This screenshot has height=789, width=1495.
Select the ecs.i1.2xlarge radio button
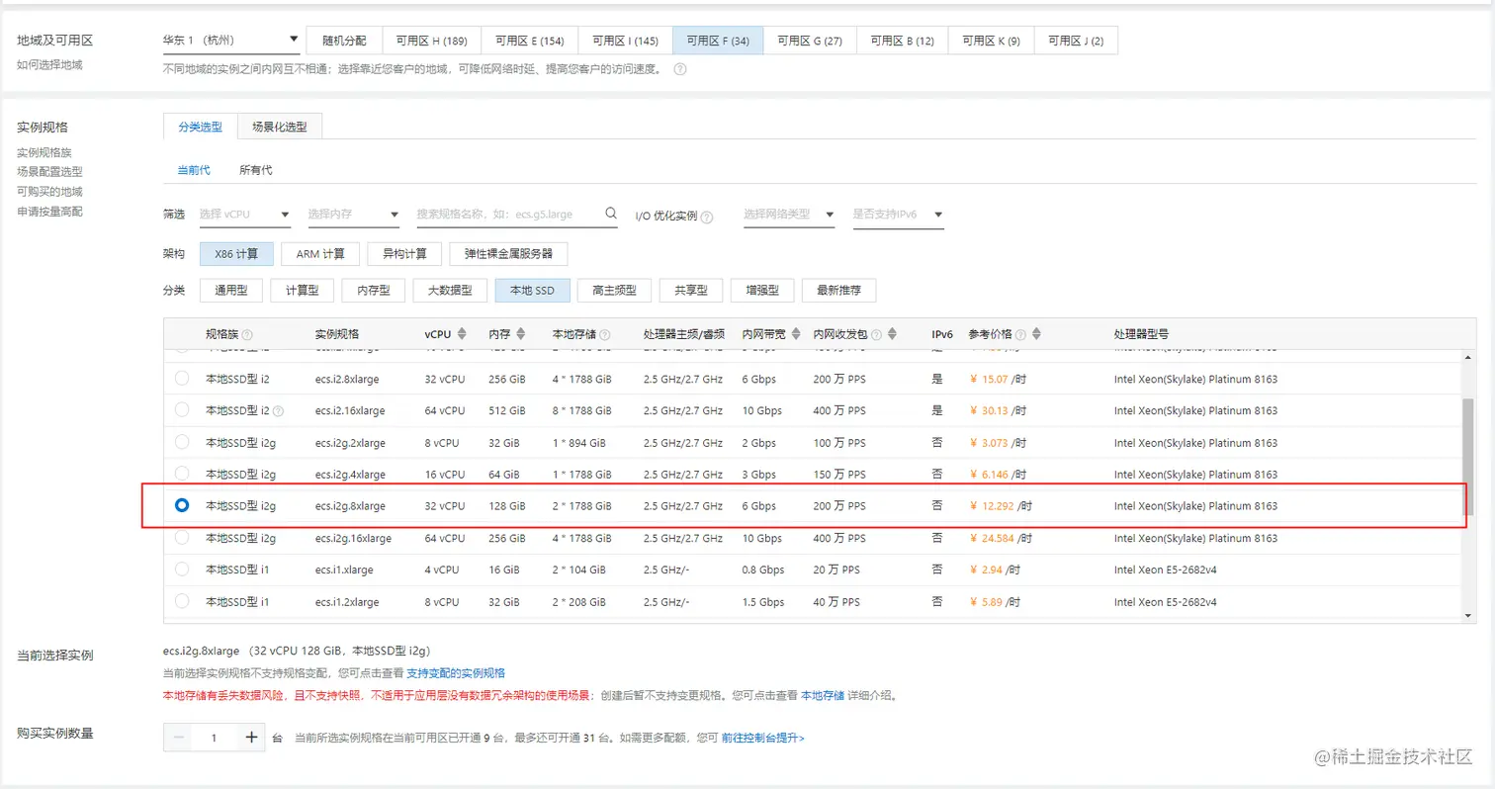click(182, 601)
